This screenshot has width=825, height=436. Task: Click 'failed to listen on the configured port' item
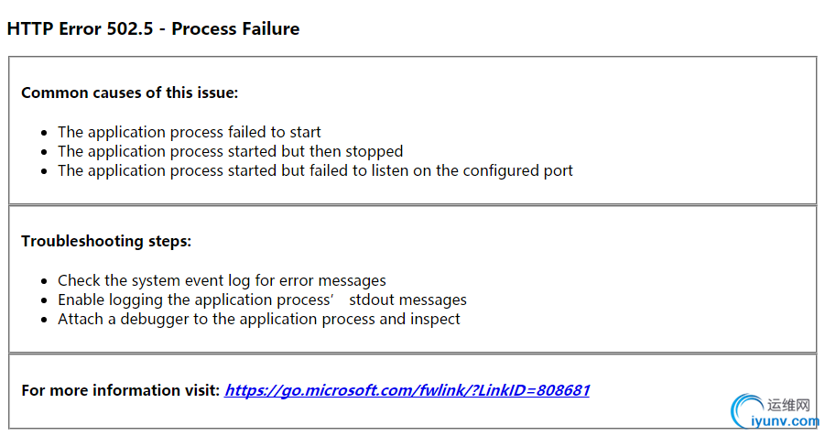pyautogui.click(x=315, y=170)
